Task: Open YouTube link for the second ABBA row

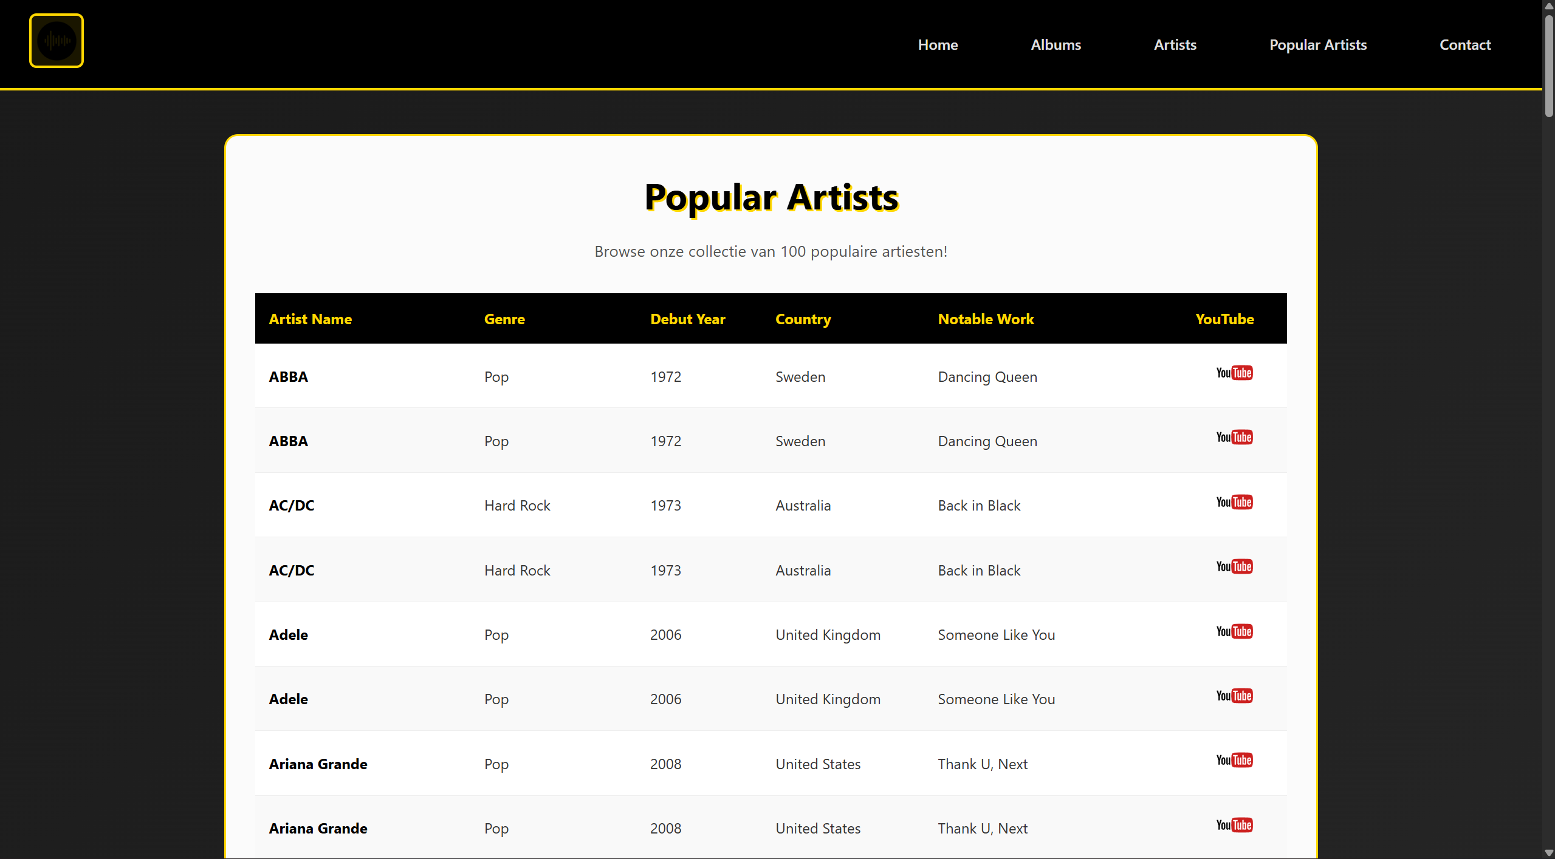Action: (1234, 436)
